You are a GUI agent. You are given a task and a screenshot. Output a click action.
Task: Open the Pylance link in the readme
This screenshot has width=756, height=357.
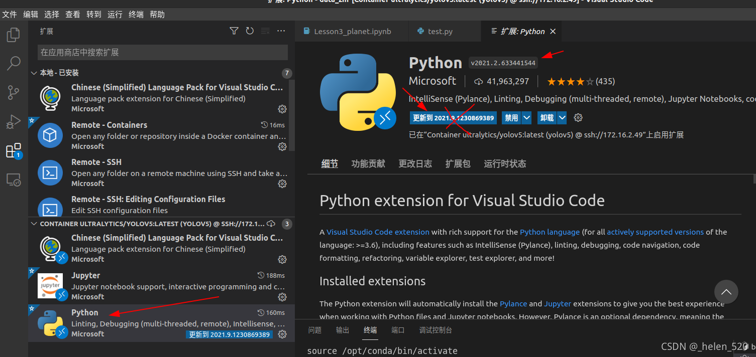click(513, 303)
